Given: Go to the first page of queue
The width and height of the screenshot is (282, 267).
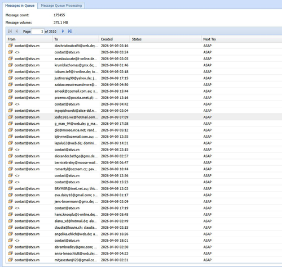Looking at the screenshot, I should [x=10, y=31].
